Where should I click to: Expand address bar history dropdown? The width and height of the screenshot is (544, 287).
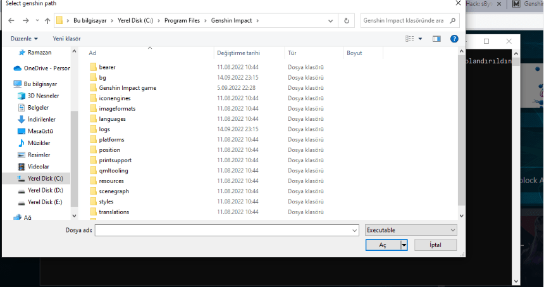pyautogui.click(x=331, y=20)
